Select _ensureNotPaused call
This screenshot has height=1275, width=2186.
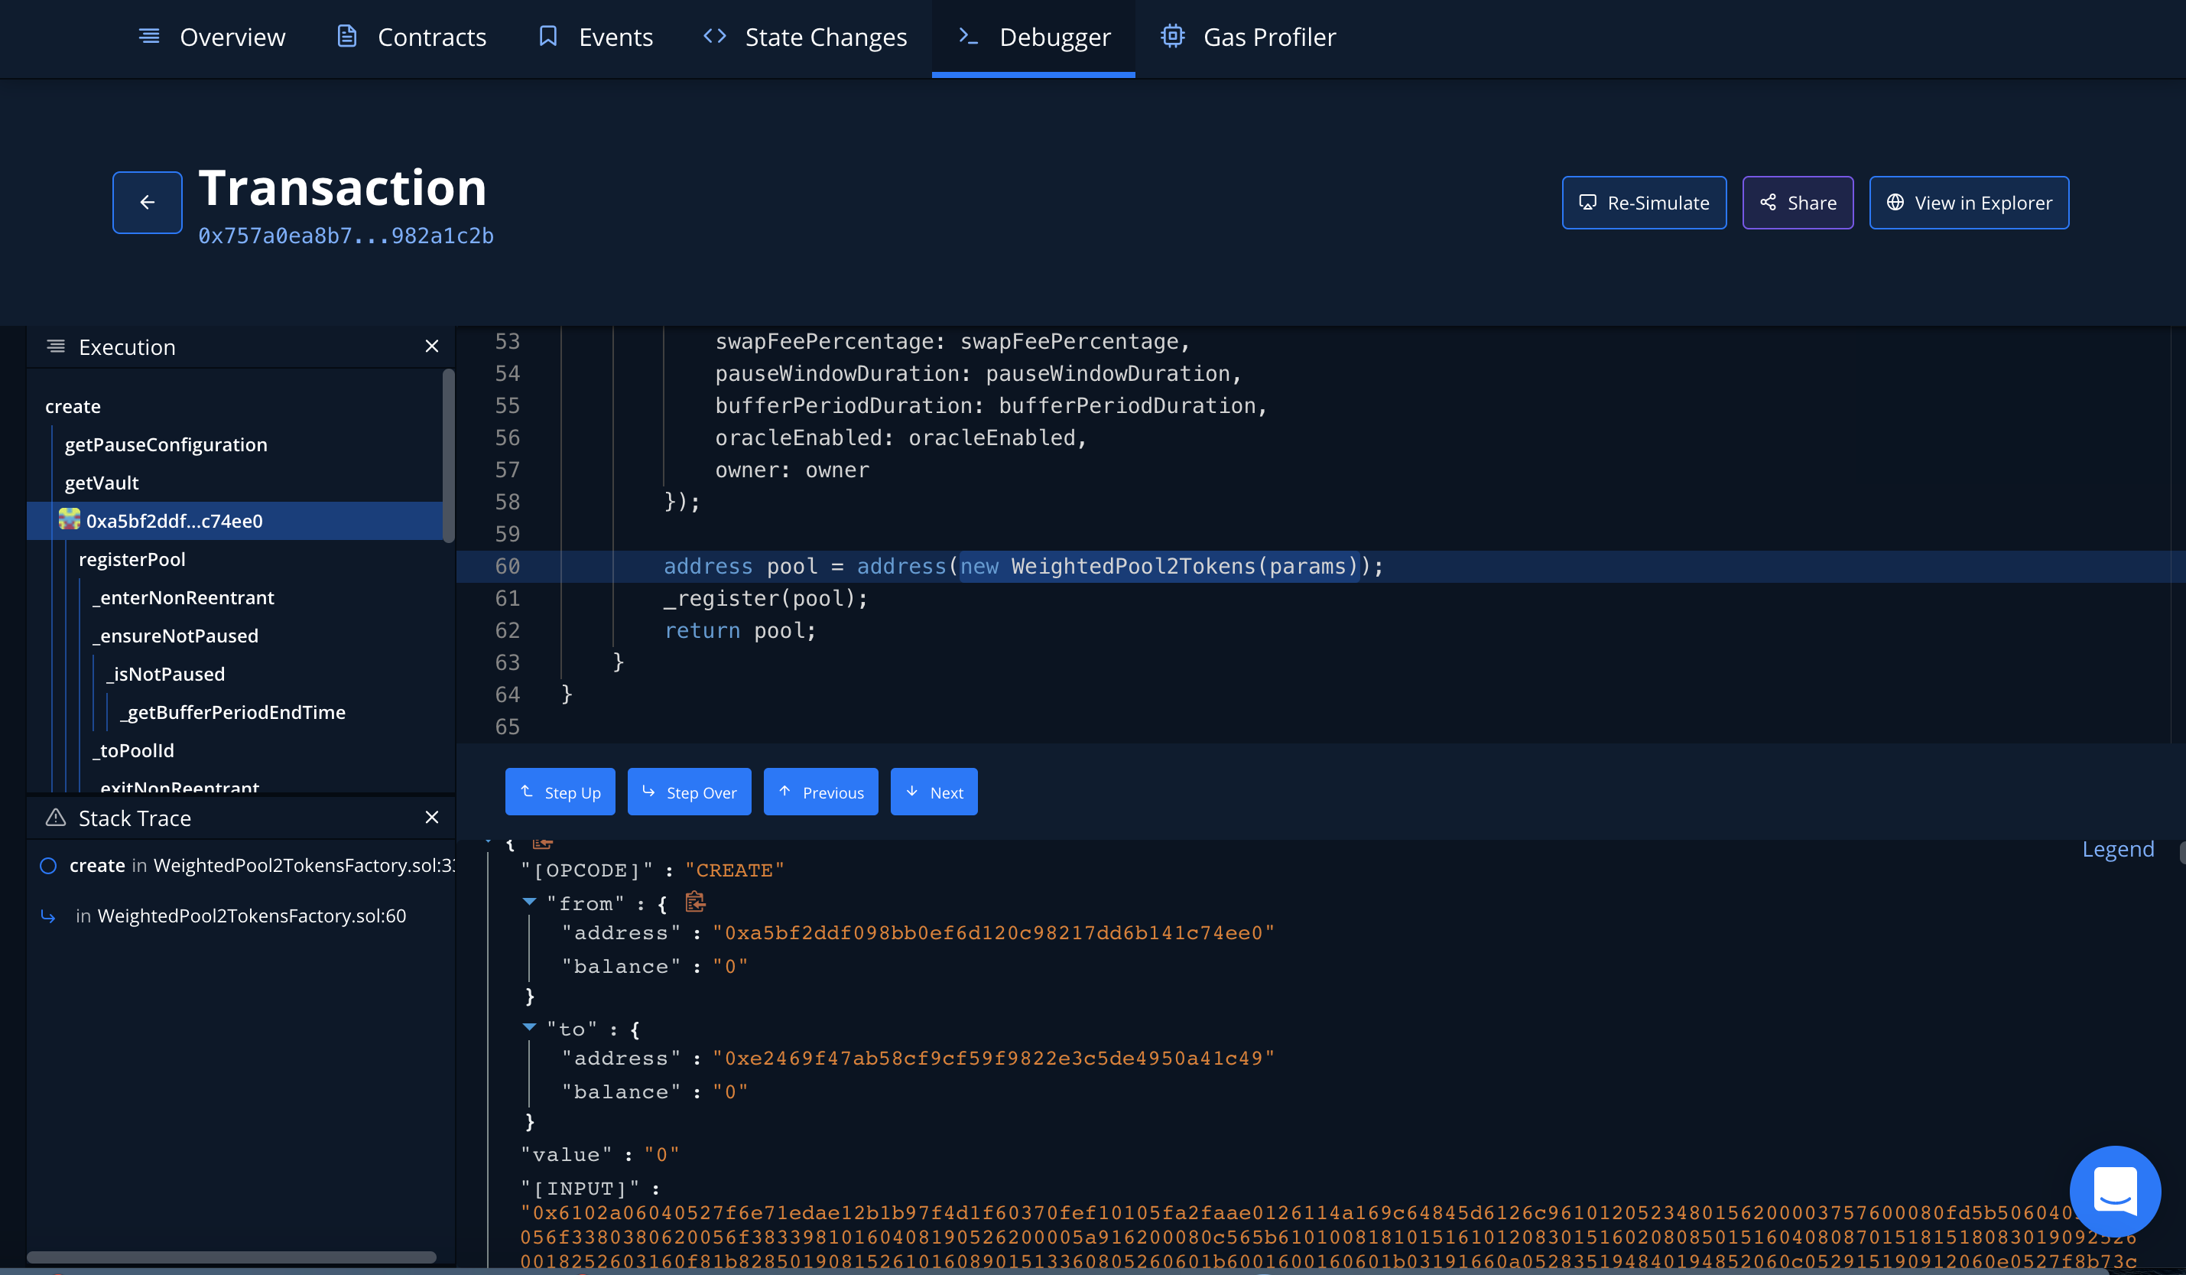coord(175,636)
